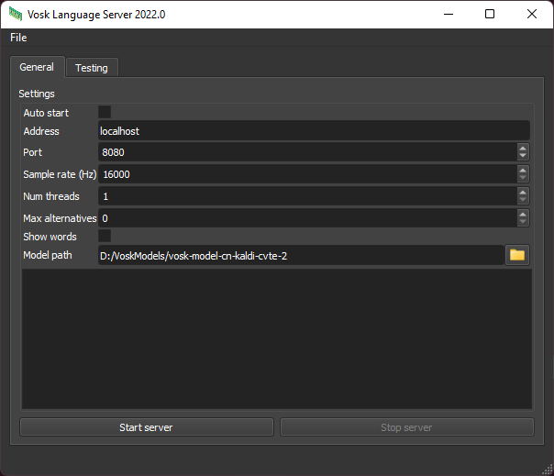
Task: Click the Sample rate field showing 16000
Action: click(x=307, y=174)
